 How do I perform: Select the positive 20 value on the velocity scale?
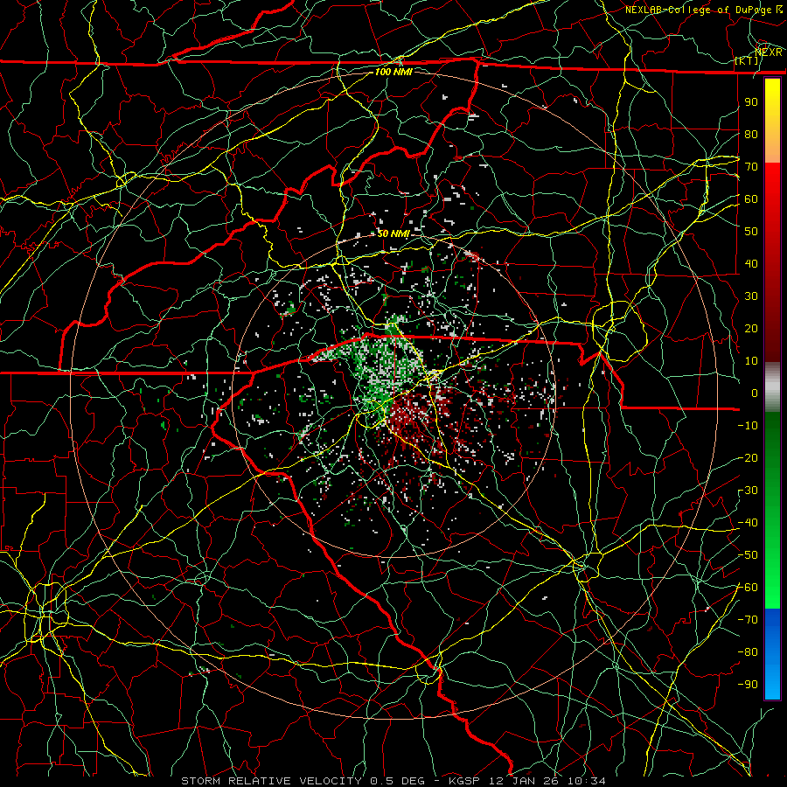(751, 329)
